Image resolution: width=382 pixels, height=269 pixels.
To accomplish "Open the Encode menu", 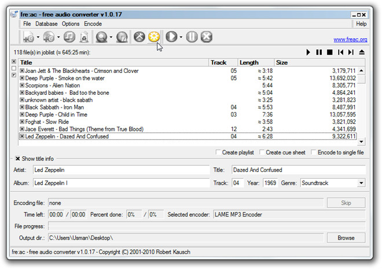I will point(93,24).
